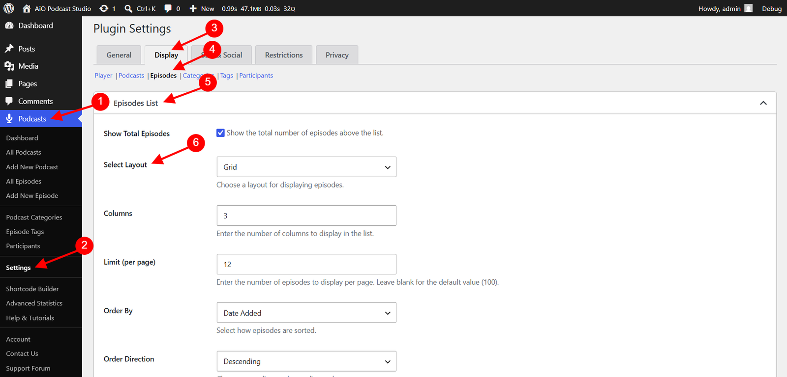The height and width of the screenshot is (377, 787).
Task: Click the updates refresh icon
Action: point(104,8)
